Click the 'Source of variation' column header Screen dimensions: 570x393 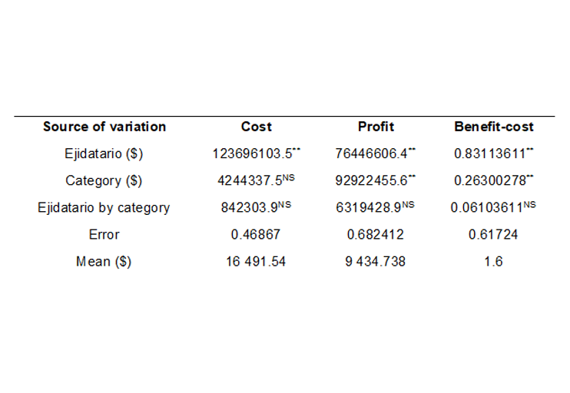pos(104,127)
